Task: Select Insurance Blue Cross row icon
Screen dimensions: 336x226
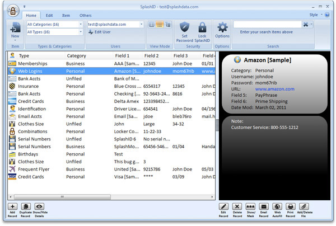Action: pyautogui.click(x=12, y=86)
